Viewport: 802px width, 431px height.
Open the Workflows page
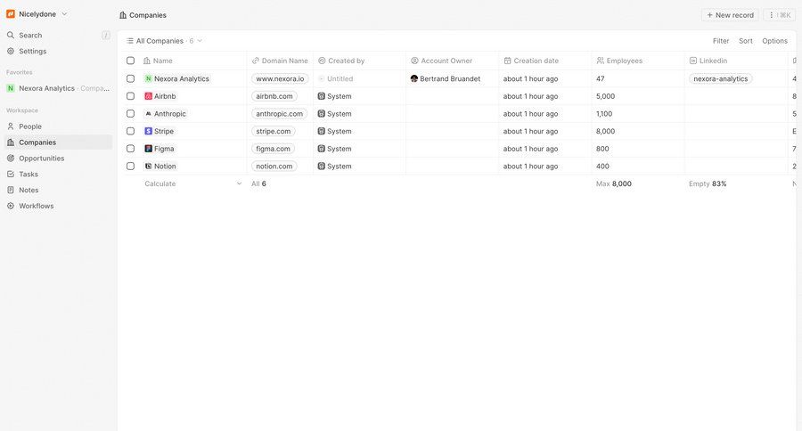pyautogui.click(x=58, y=206)
